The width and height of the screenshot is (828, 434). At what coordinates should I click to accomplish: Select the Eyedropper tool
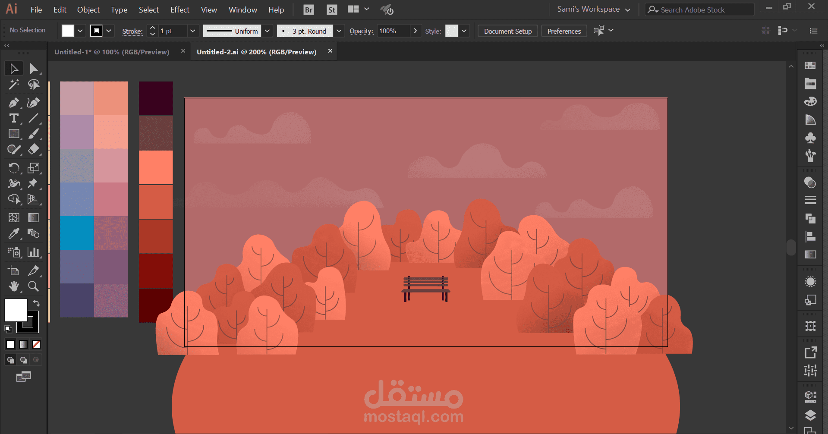coord(14,233)
